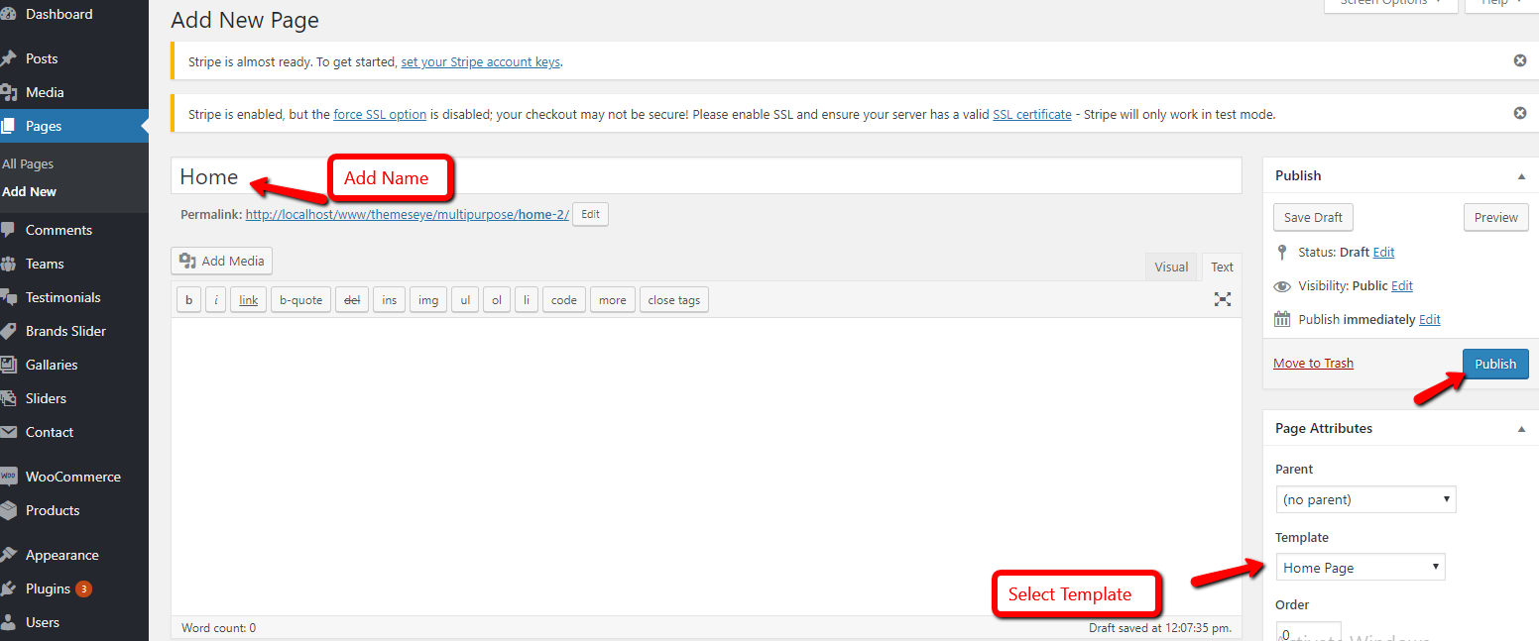Click the Add Media button
Screen dimensions: 1539x641
click(x=221, y=261)
